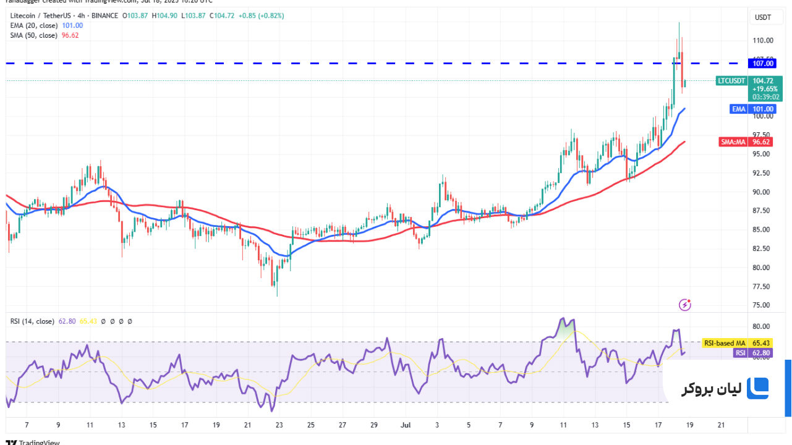Click the RSI-based MA yellow tag
Viewport: 792px width, 445px height.
pyautogui.click(x=725, y=342)
